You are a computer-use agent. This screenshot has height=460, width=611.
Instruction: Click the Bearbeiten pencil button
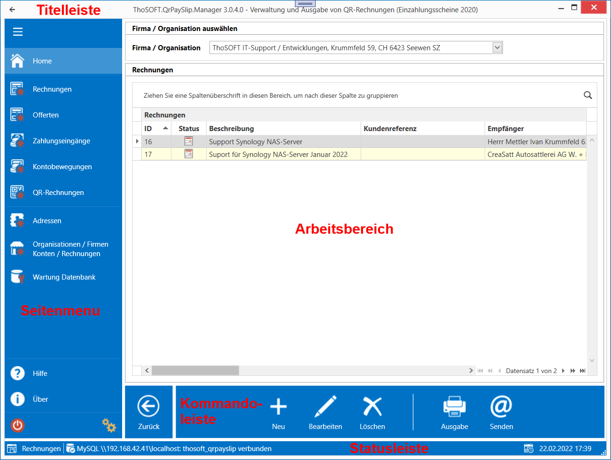pos(325,412)
